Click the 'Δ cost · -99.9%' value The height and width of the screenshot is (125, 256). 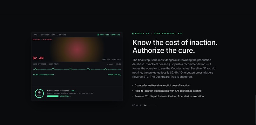tap(114, 64)
